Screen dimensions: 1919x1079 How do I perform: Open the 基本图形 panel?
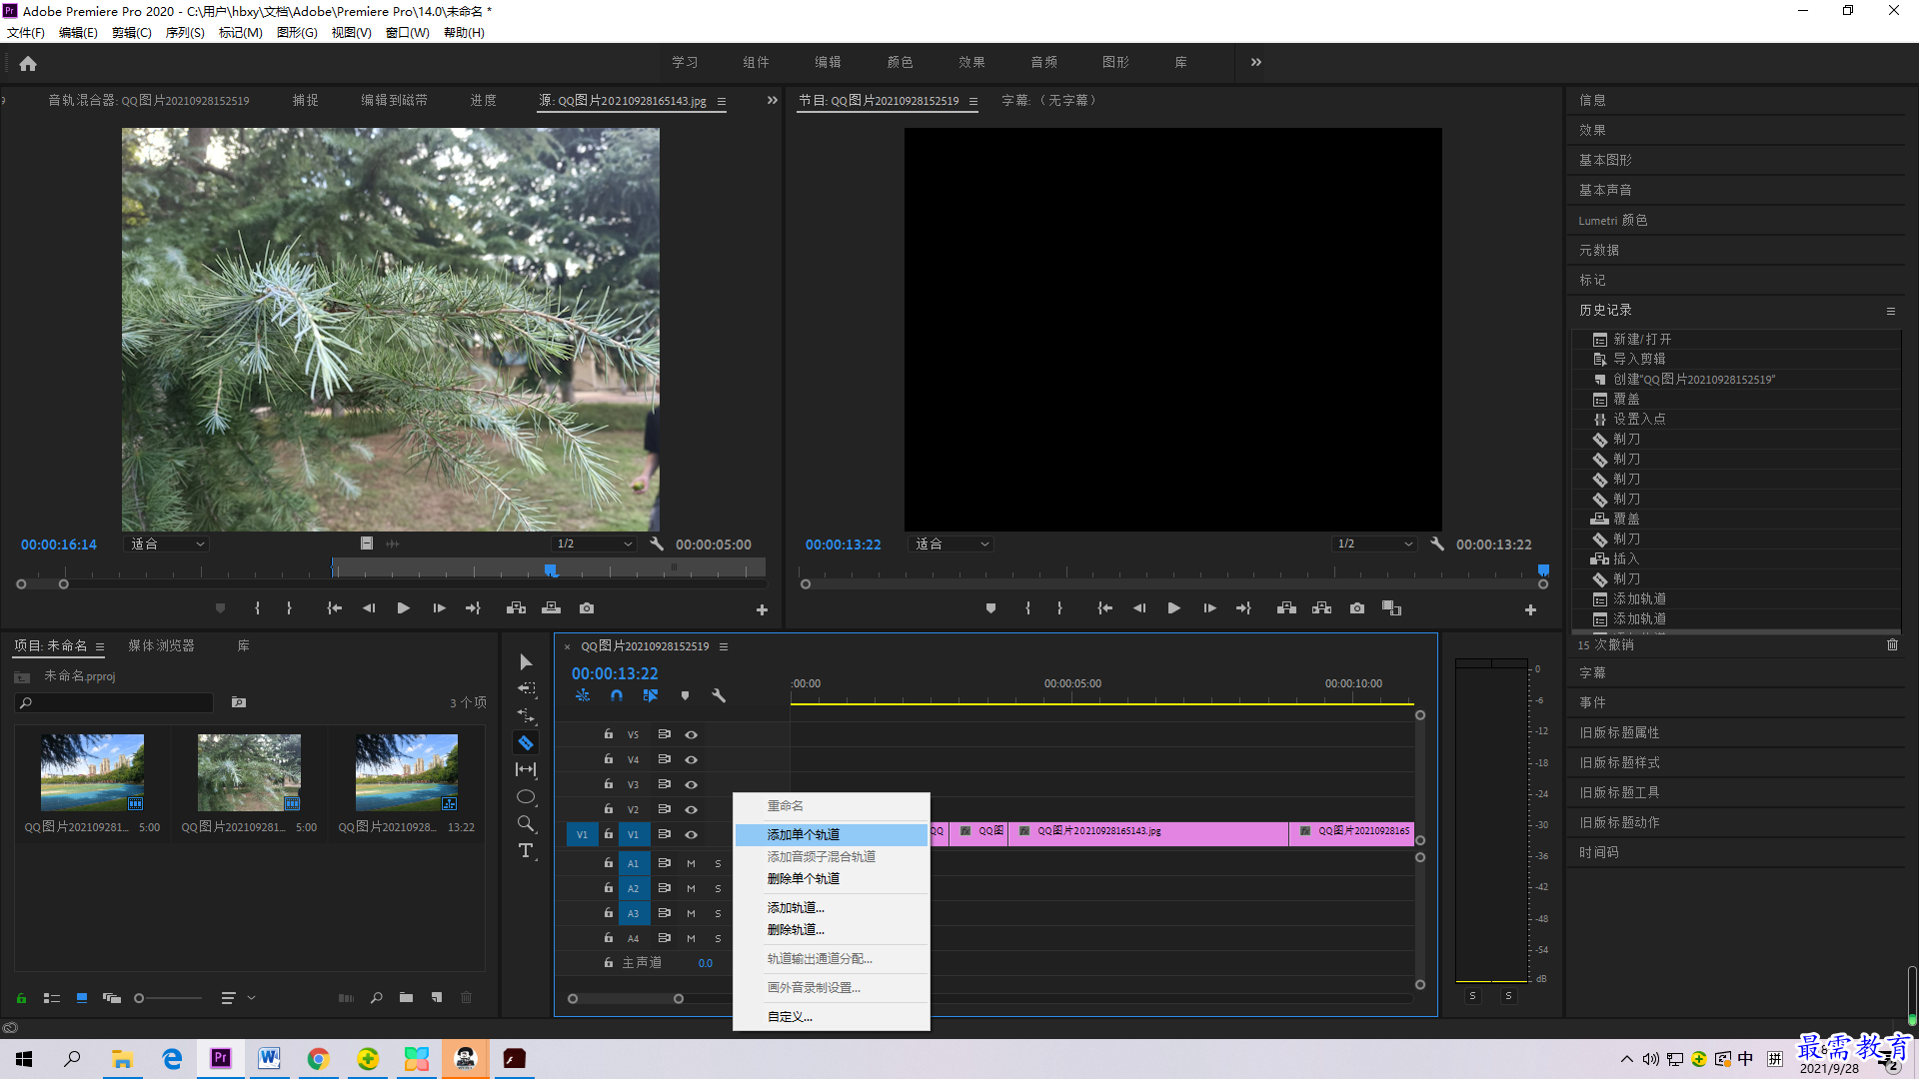coord(1605,161)
